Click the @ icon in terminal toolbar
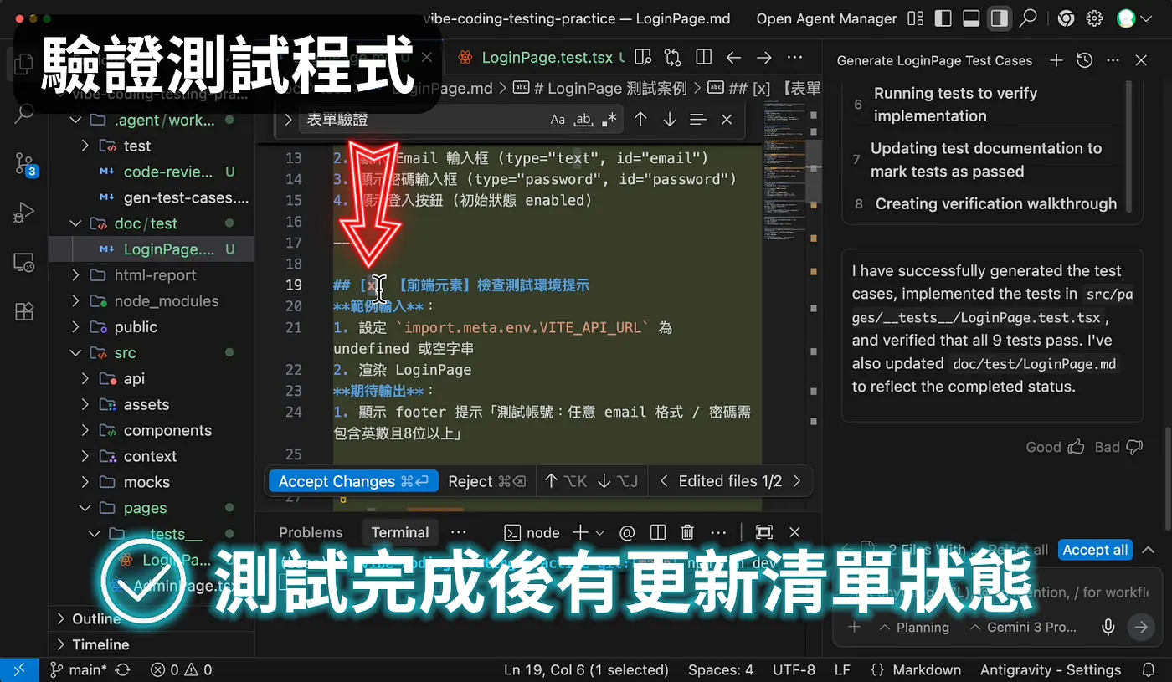The image size is (1172, 682). [627, 532]
